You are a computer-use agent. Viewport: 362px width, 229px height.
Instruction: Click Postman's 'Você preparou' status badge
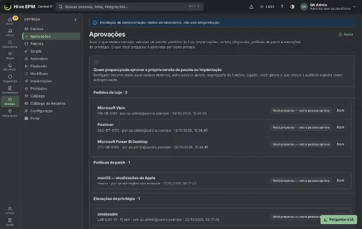click(x=301, y=127)
